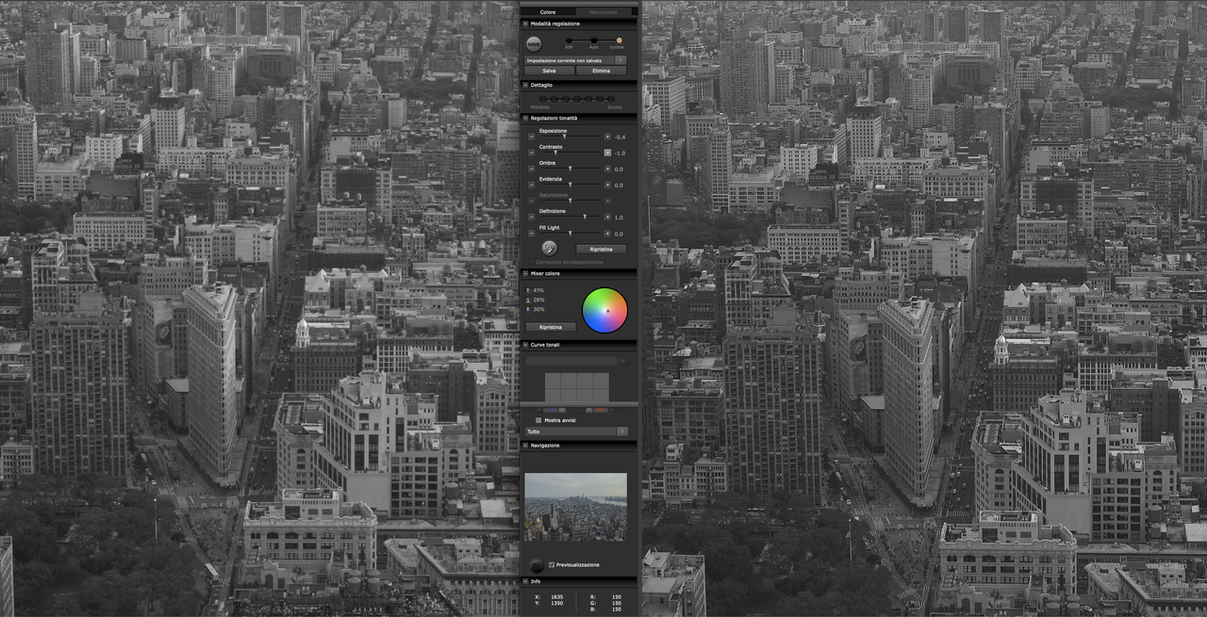Open the Impostazione corrente non salvata dropdown
The width and height of the screenshot is (1207, 617).
click(575, 60)
